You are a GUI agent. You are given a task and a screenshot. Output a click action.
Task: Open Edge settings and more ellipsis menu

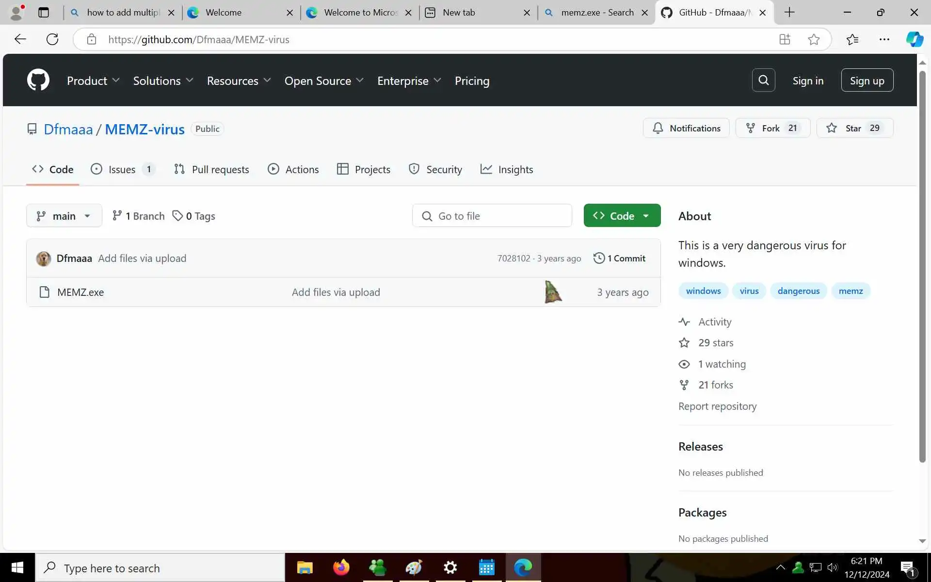884,39
